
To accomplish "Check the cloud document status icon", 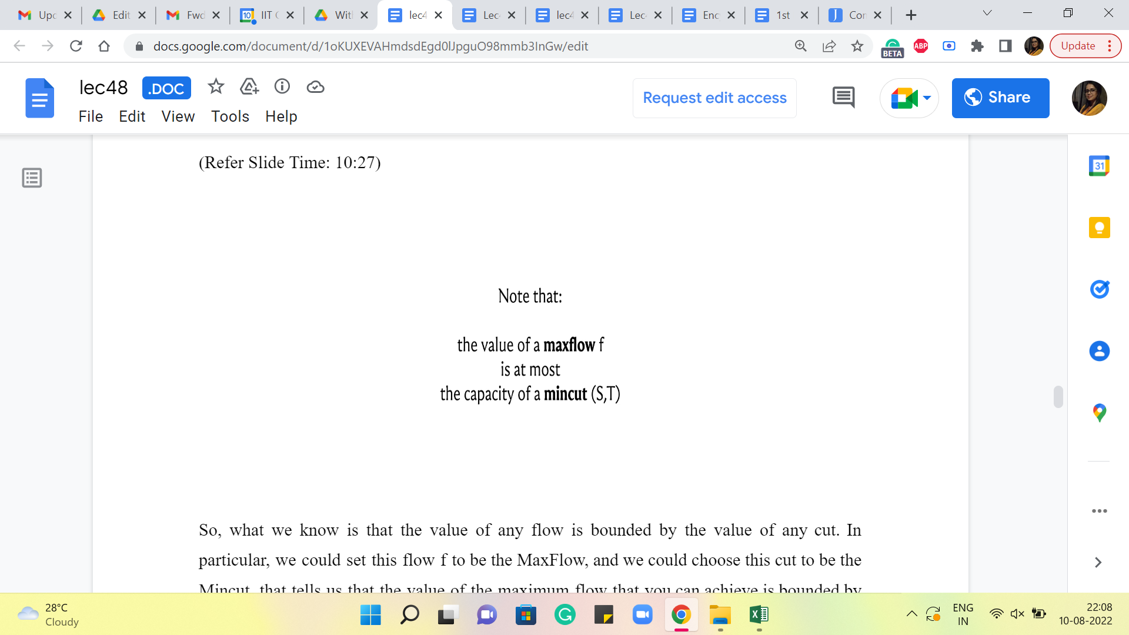I will (315, 87).
